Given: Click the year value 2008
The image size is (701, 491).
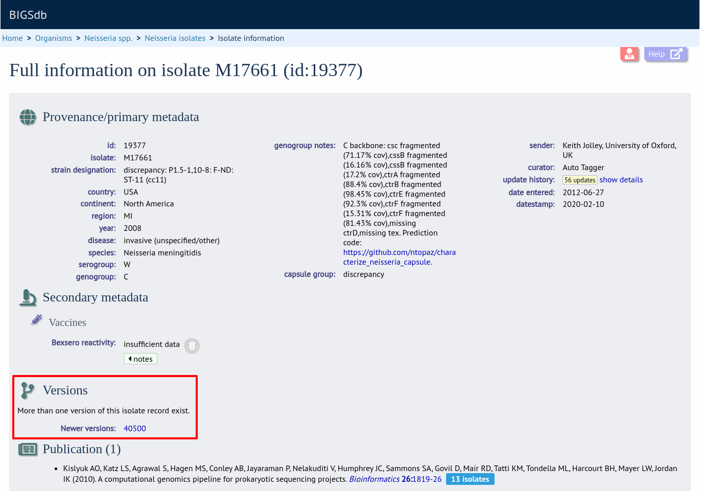Looking at the screenshot, I should (132, 228).
